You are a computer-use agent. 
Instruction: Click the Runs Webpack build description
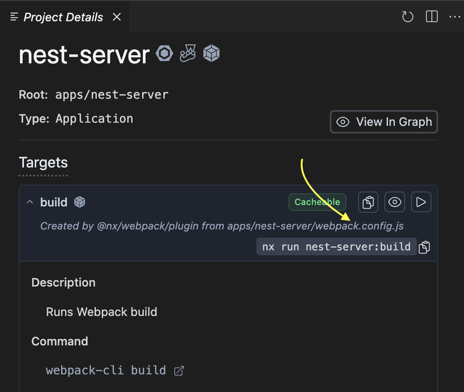[x=101, y=312]
